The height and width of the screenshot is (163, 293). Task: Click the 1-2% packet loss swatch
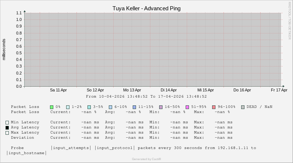pos(68,107)
